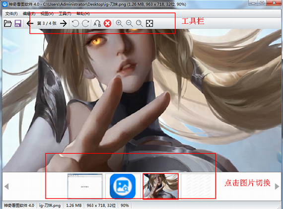
Task: Go to next image with right arrow
Action: point(64,23)
